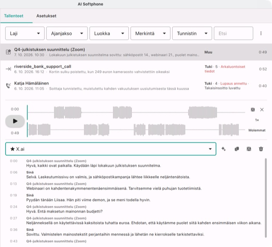Seek in the lower waveform track

click(x=136, y=130)
